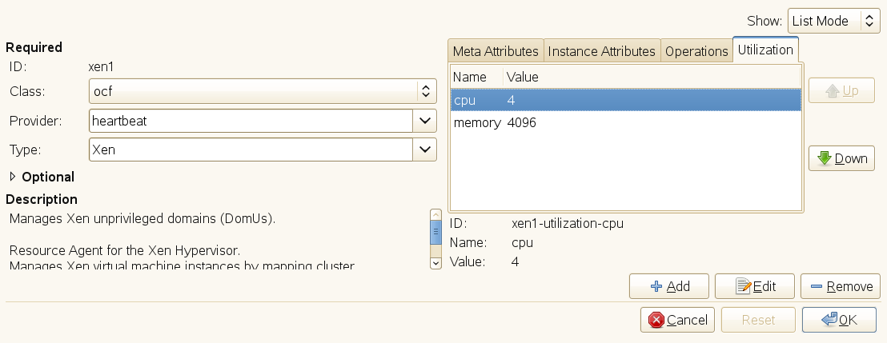This screenshot has height=343, width=887.
Task: Expand the Optional section
Action: point(12,177)
